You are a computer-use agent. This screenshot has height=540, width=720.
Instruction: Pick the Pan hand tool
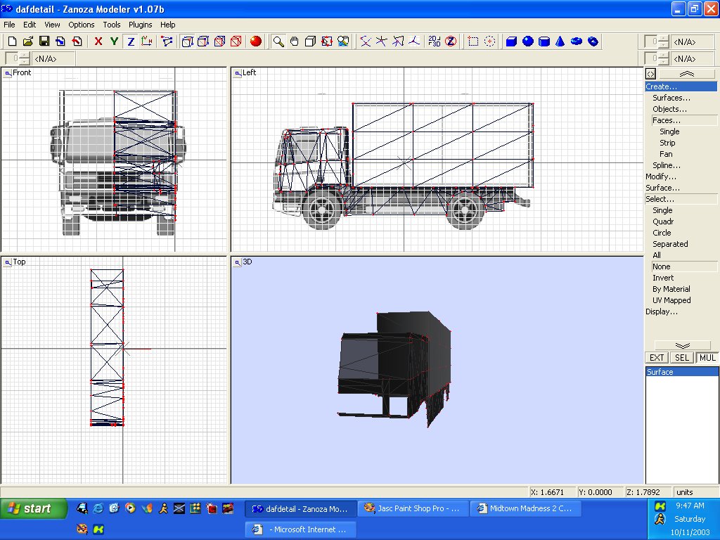coord(295,41)
